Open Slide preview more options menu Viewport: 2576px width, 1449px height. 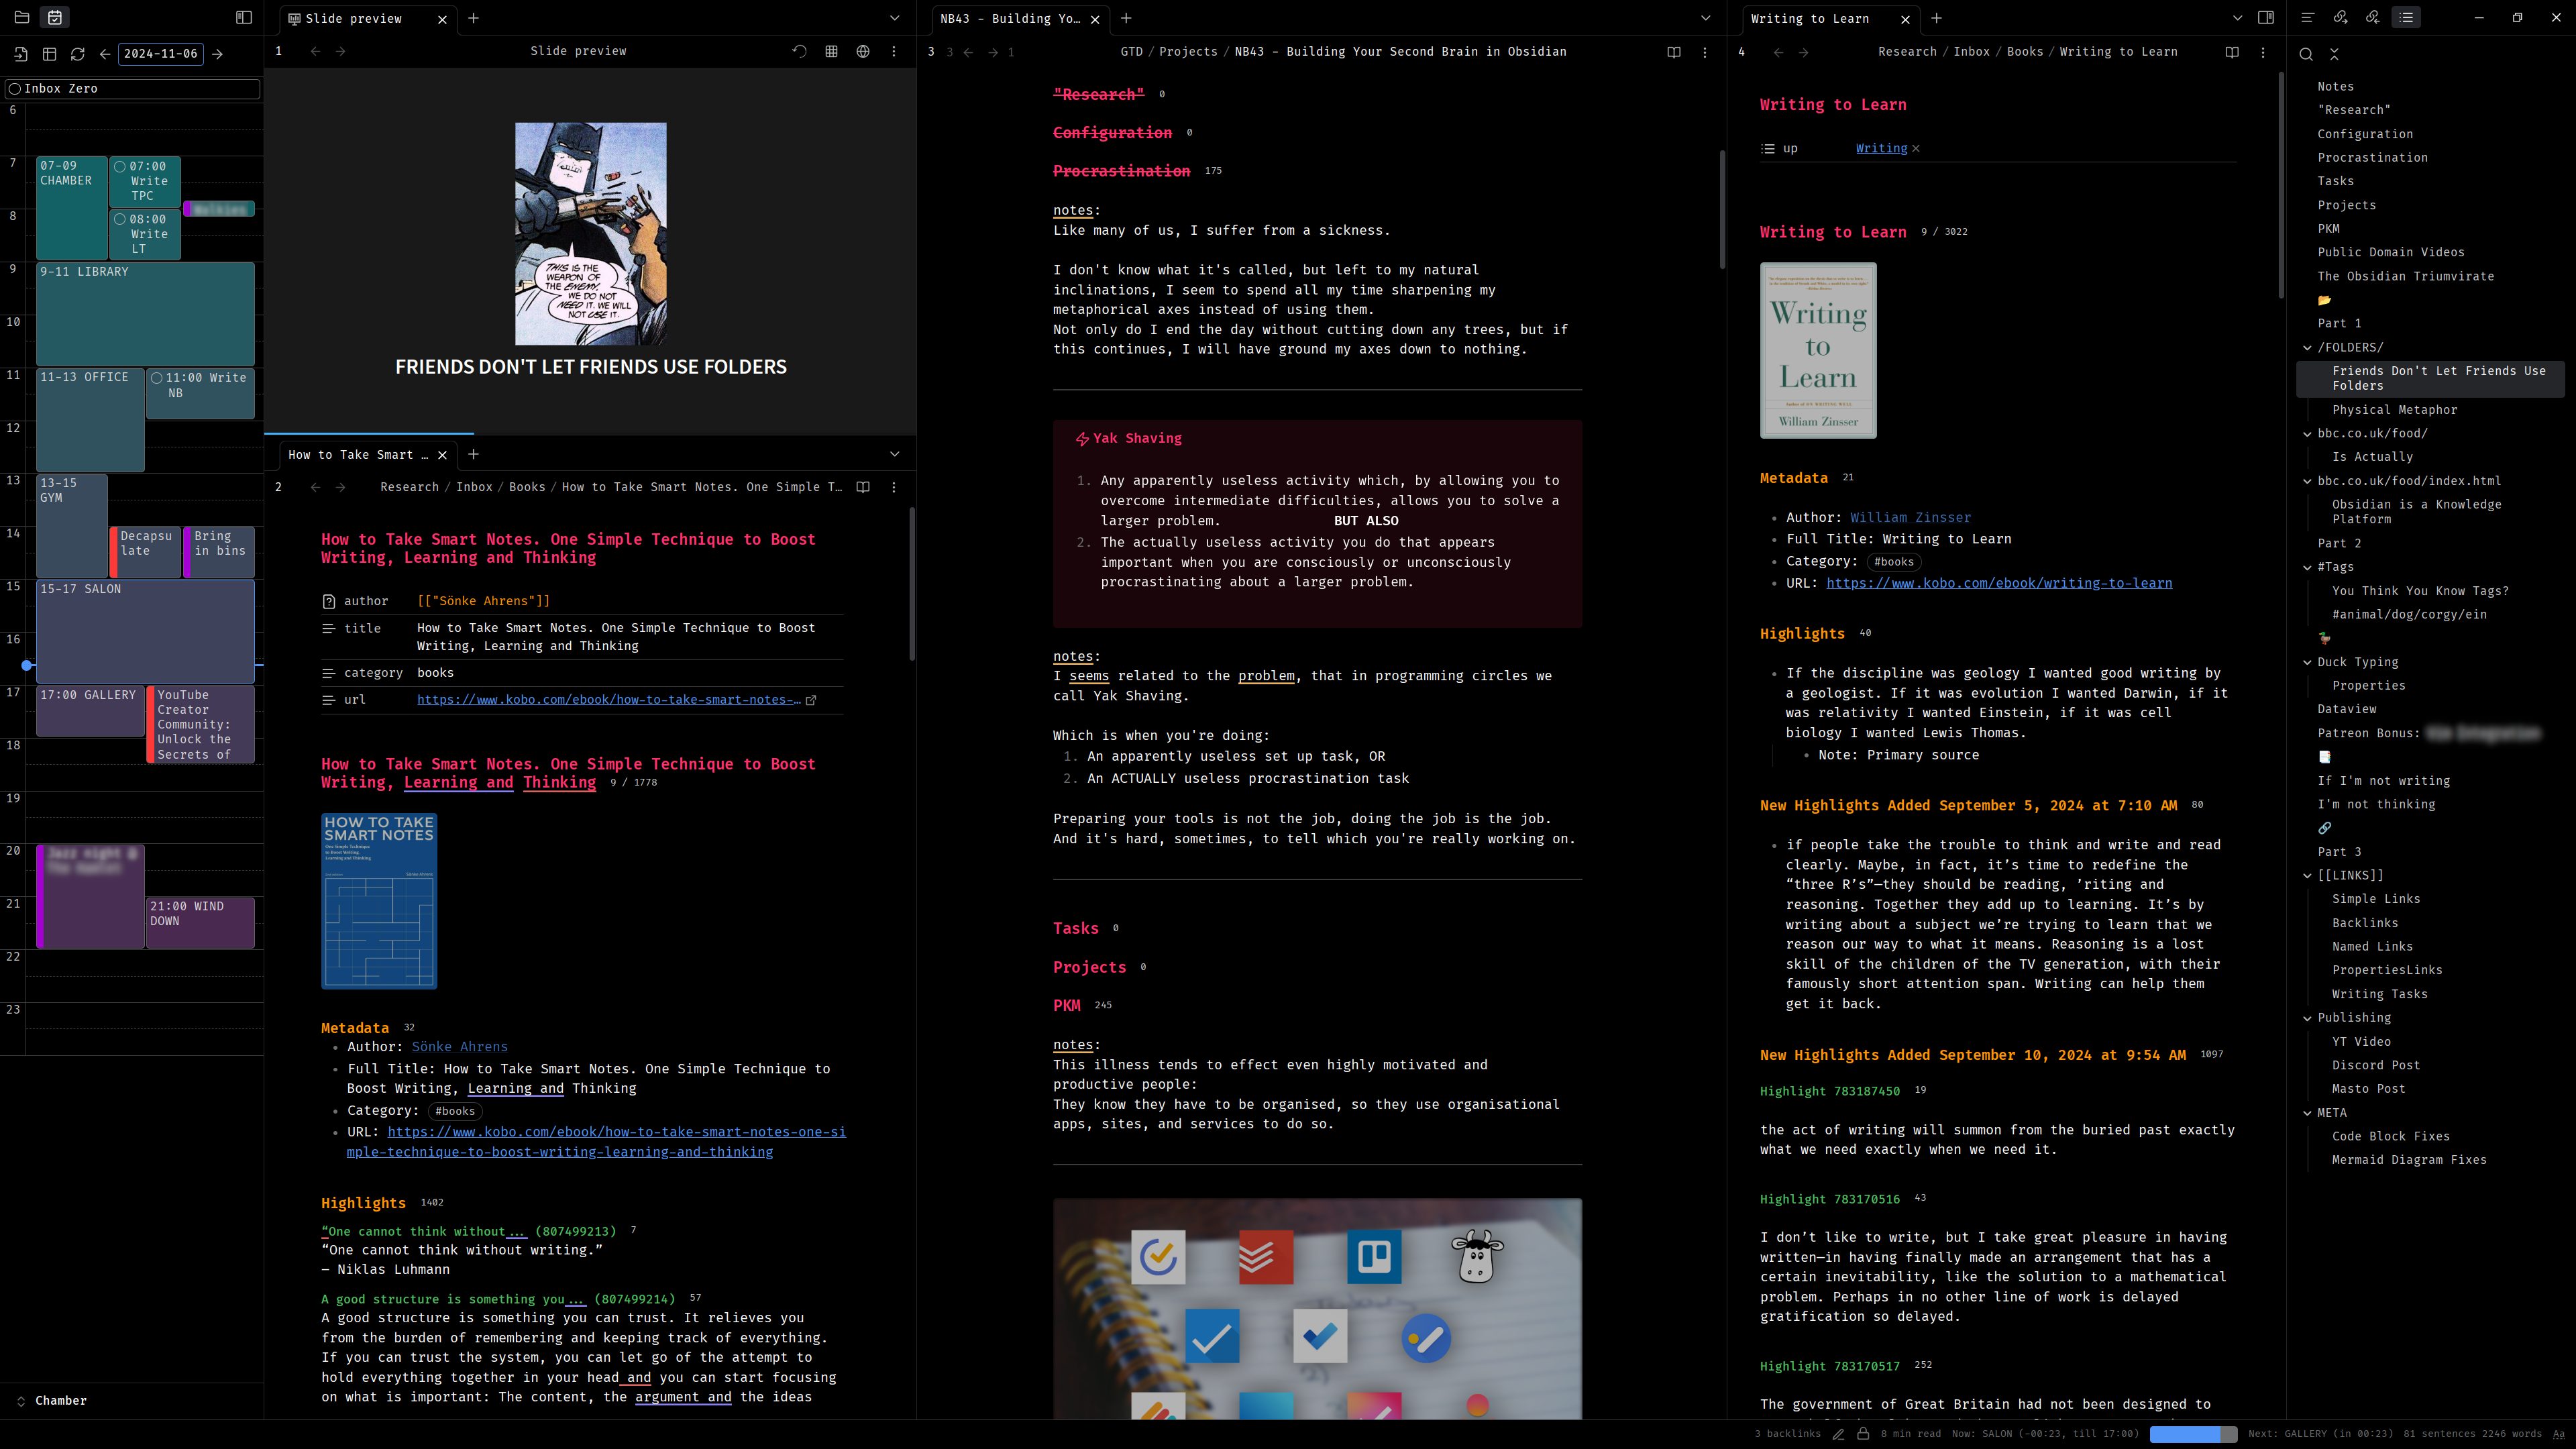tap(894, 51)
